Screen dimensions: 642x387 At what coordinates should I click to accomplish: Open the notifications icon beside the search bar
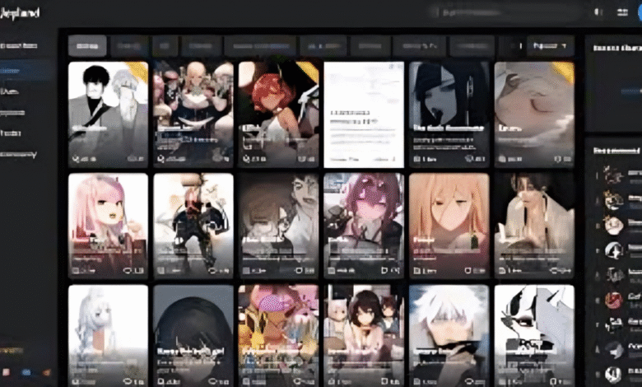[598, 12]
